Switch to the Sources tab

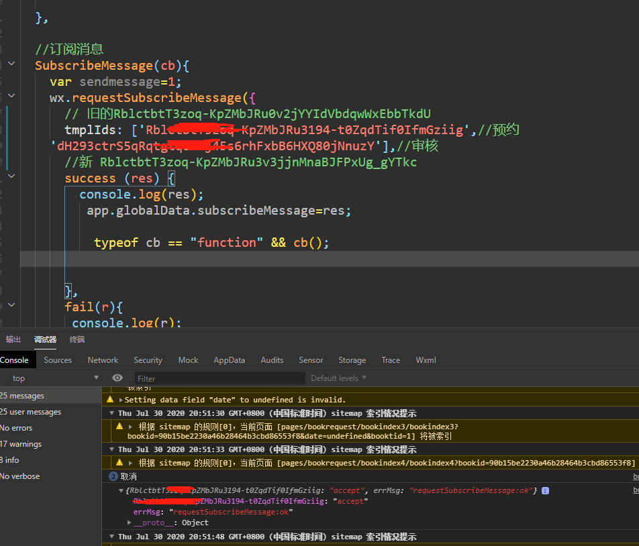(58, 360)
